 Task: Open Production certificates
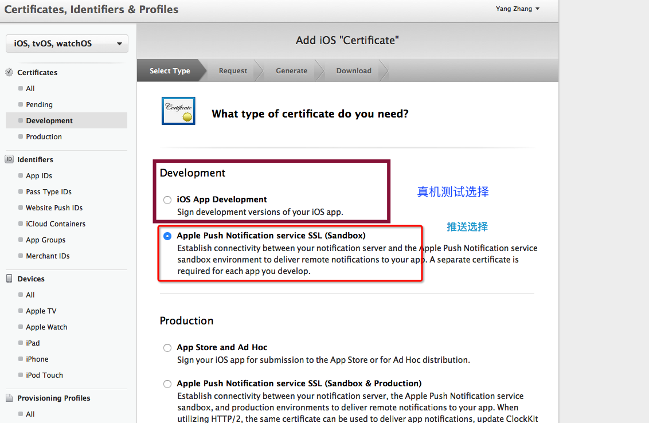pyautogui.click(x=44, y=136)
